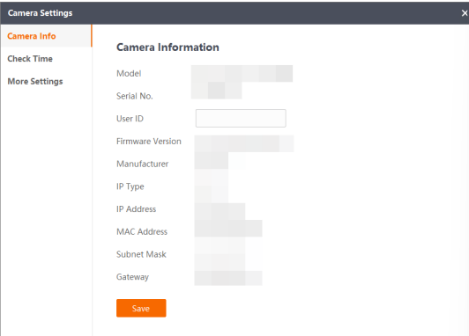
Task: Close the Camera Settings dialog
Action: [465, 13]
